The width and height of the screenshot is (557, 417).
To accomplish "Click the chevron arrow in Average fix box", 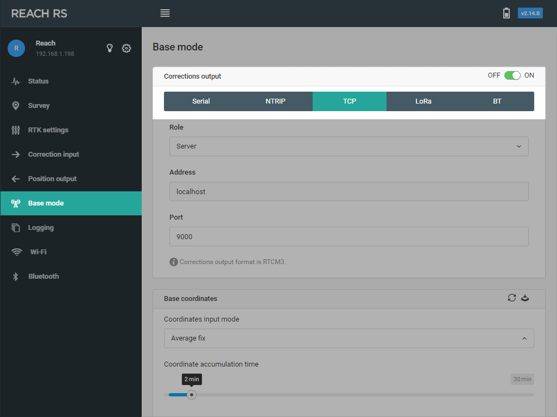I will pos(524,338).
